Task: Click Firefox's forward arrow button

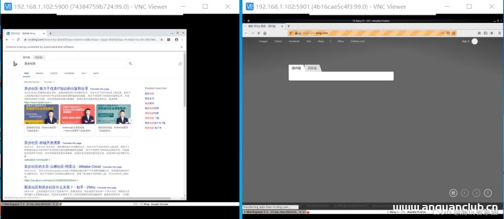Action: tap(253, 33)
